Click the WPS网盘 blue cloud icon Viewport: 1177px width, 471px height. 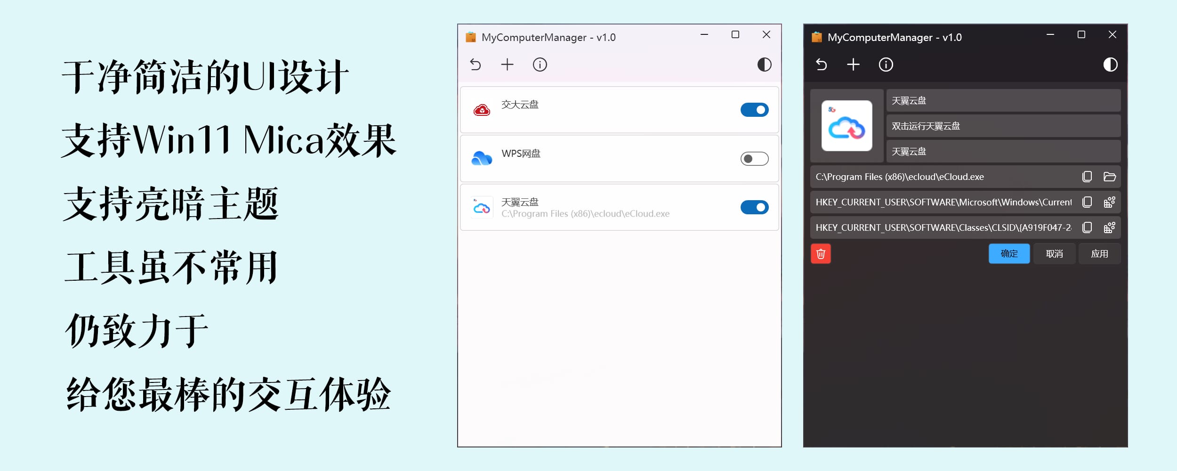click(x=482, y=159)
